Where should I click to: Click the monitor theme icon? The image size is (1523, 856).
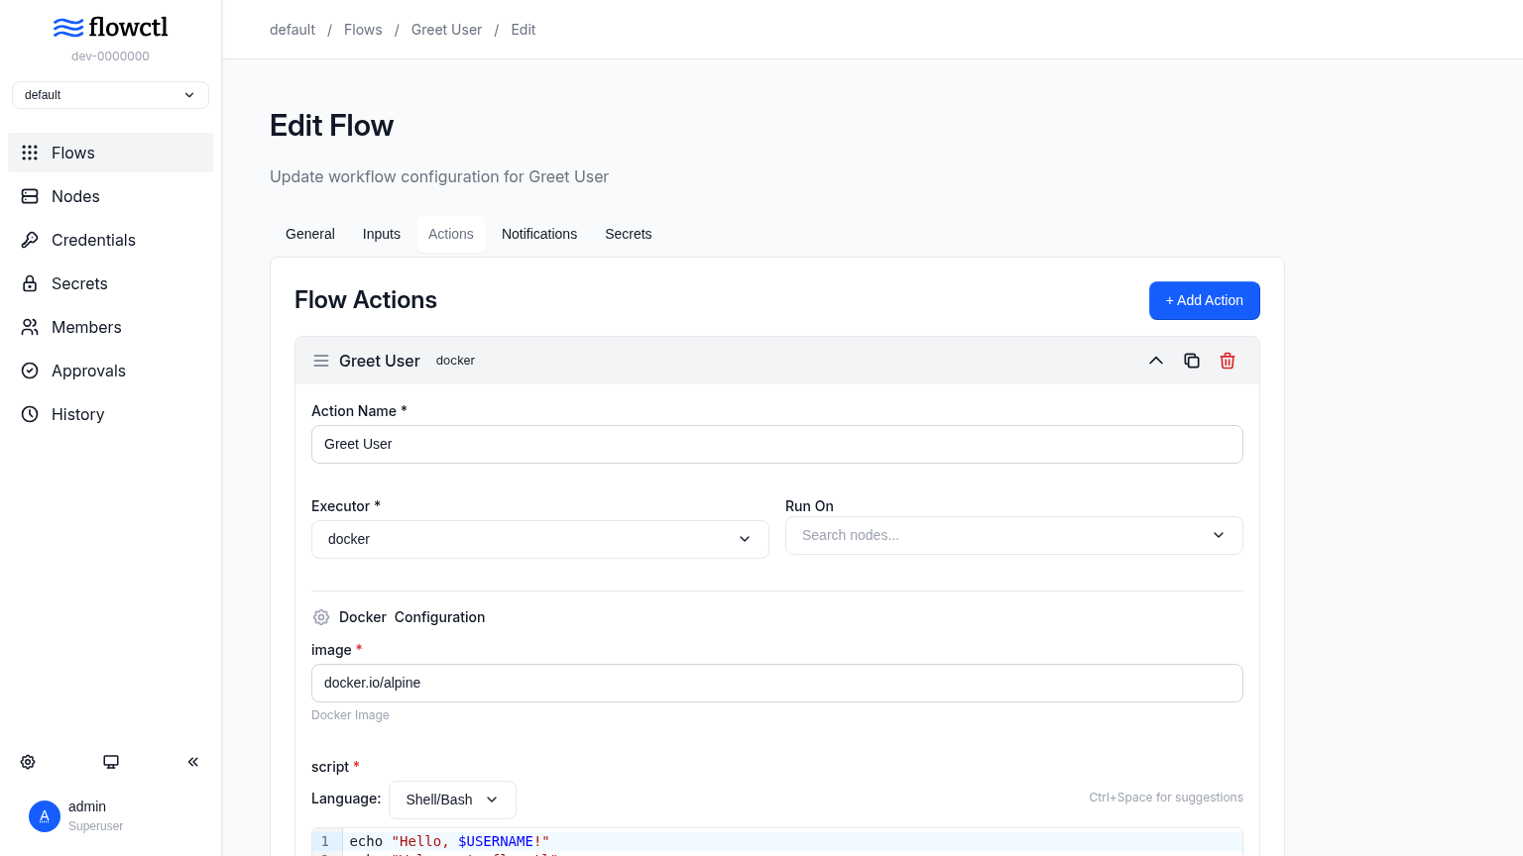click(111, 762)
